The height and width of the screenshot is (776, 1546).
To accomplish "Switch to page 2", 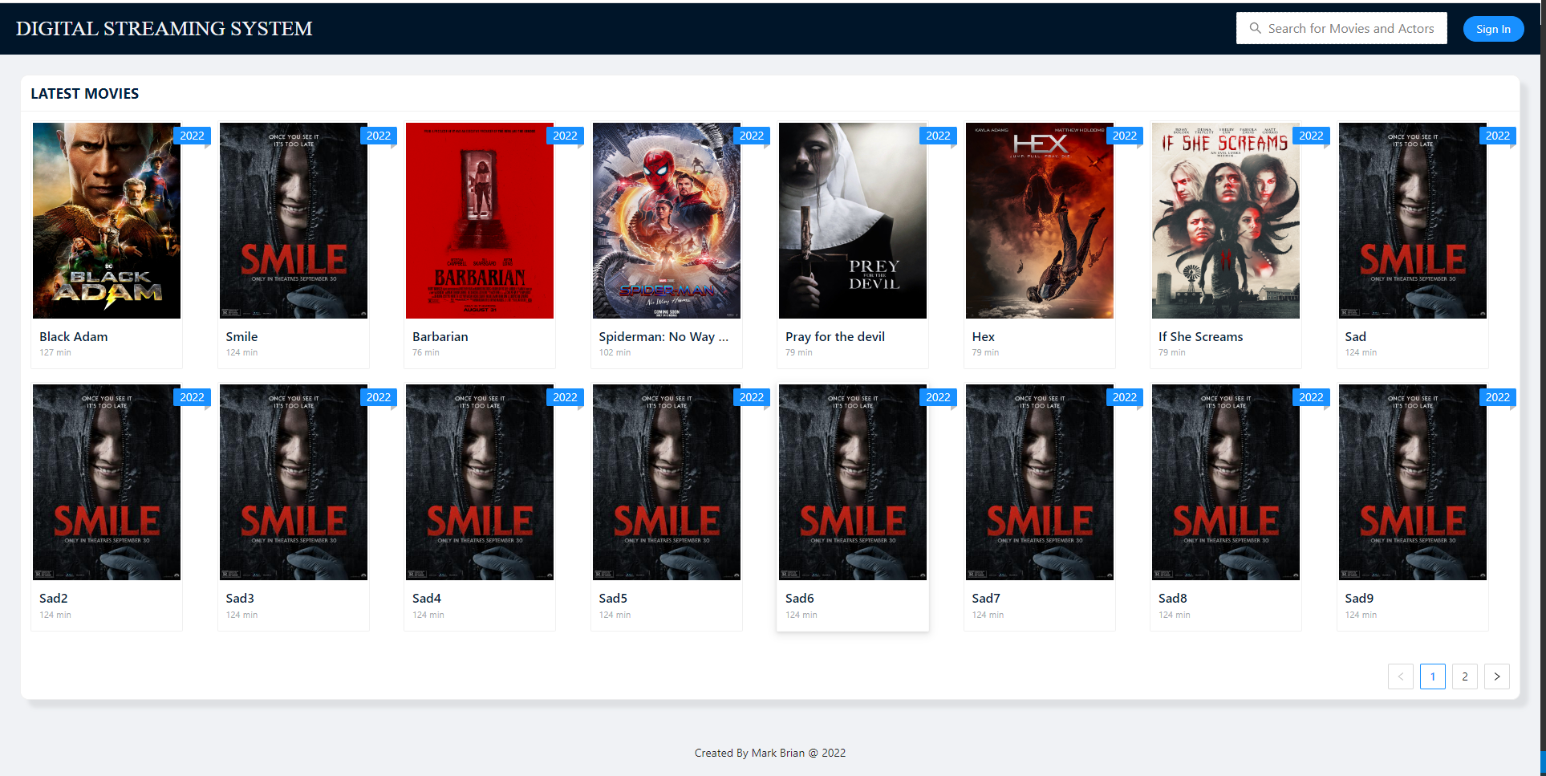I will 1464,676.
